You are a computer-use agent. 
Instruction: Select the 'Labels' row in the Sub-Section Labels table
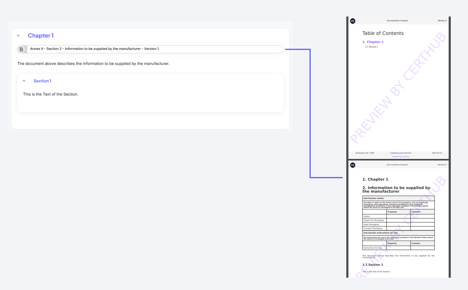point(366,216)
